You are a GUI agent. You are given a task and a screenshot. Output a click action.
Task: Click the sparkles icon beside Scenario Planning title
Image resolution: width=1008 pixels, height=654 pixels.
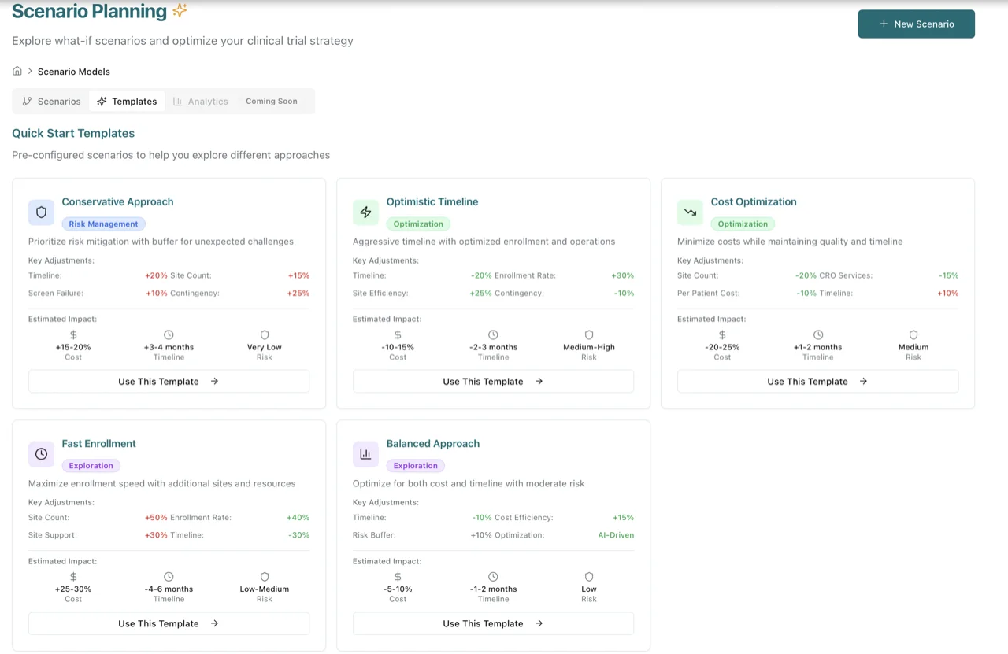(x=179, y=11)
